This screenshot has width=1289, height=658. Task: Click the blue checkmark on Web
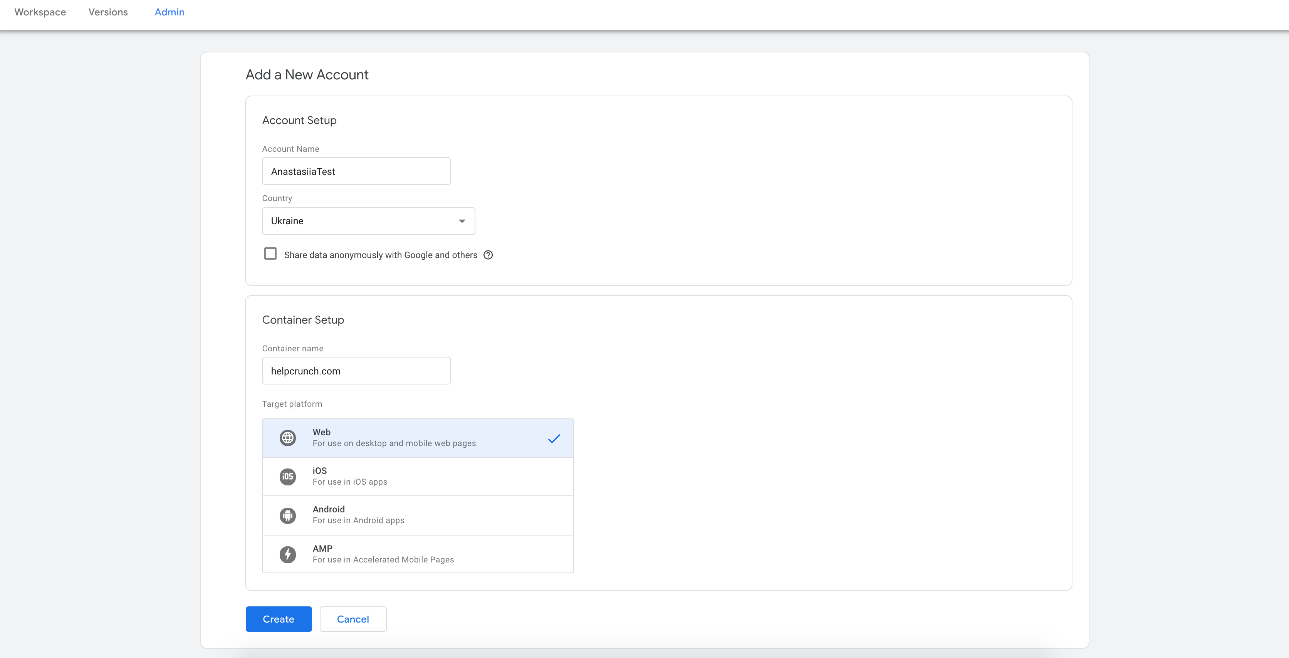tap(554, 439)
